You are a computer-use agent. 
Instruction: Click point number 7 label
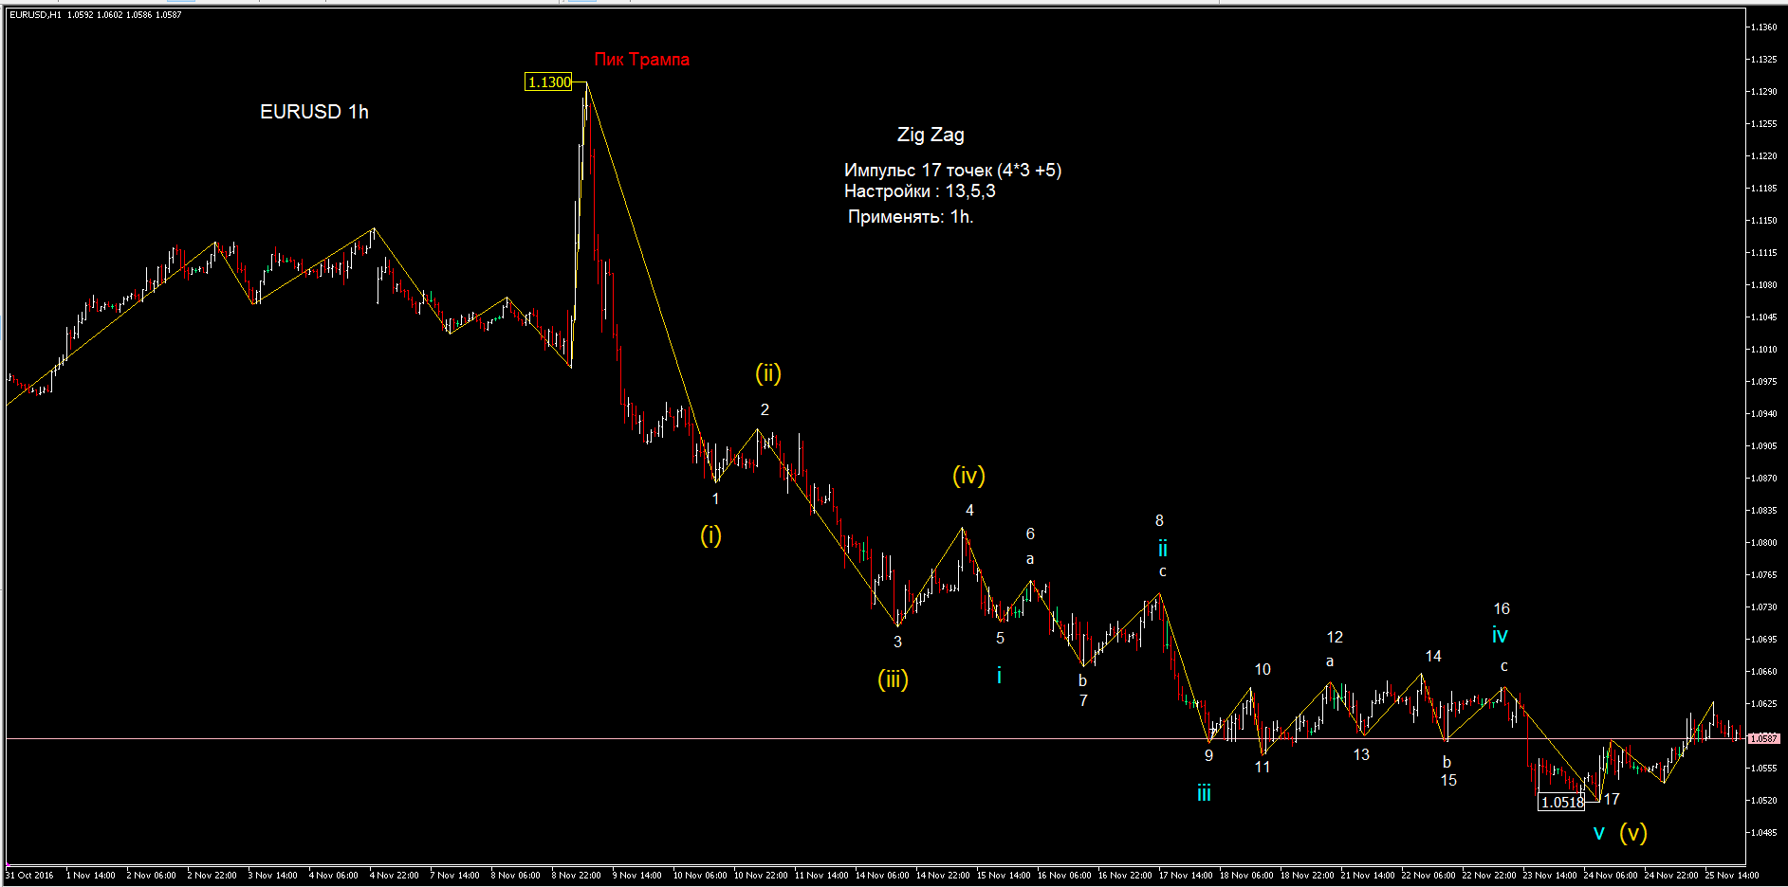tap(1083, 700)
